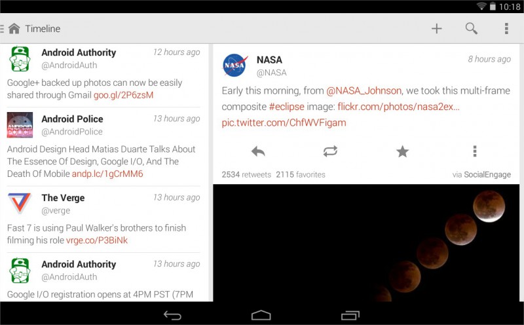
Task: View the eclipse composite photo
Action: point(366,243)
